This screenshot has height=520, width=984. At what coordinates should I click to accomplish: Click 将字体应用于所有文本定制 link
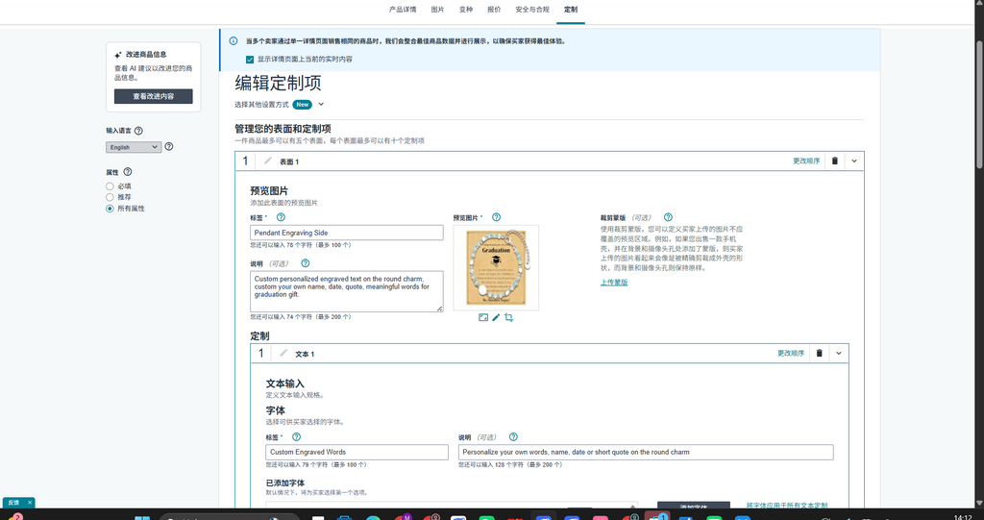click(x=787, y=506)
